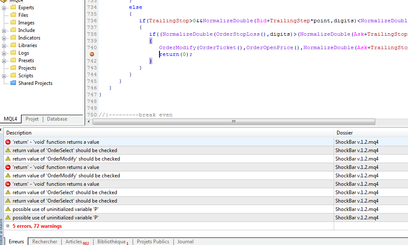
Task: Expand the Libraries folder
Action: pos(4,45)
